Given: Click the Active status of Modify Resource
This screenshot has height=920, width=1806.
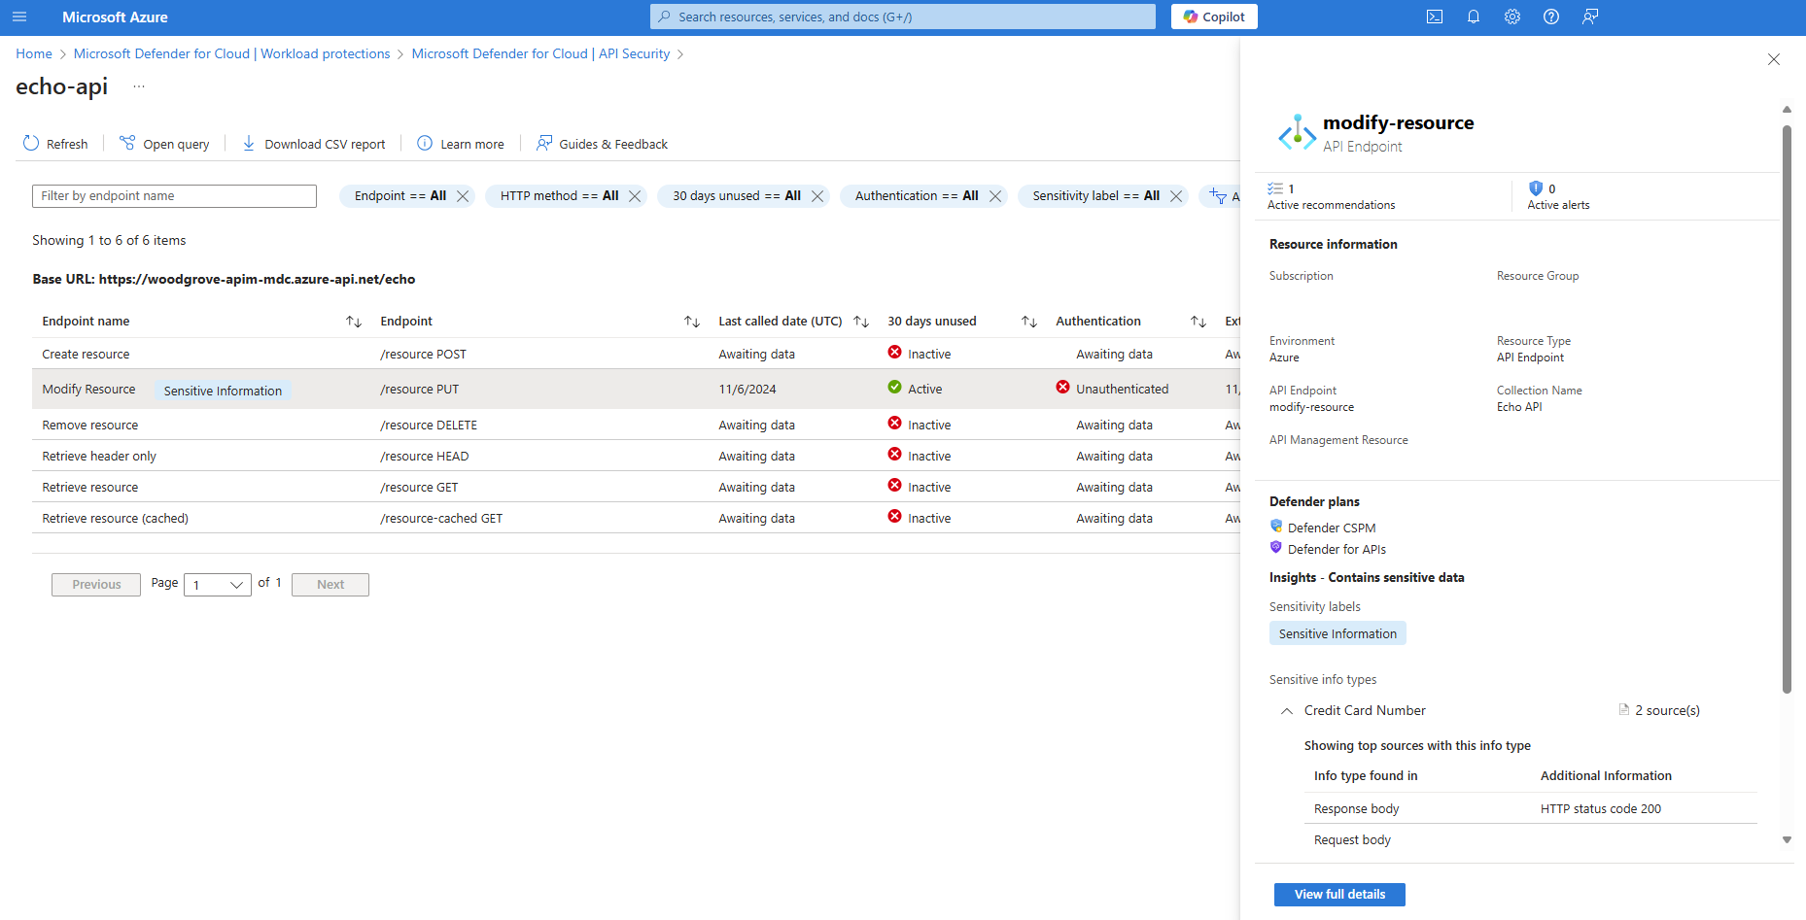Looking at the screenshot, I should (915, 389).
